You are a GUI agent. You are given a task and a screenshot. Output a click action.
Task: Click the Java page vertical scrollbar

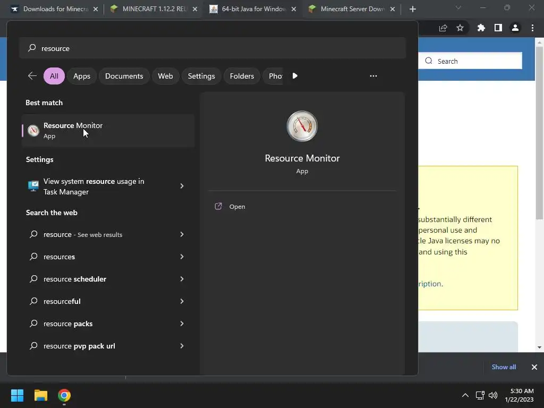point(539,133)
